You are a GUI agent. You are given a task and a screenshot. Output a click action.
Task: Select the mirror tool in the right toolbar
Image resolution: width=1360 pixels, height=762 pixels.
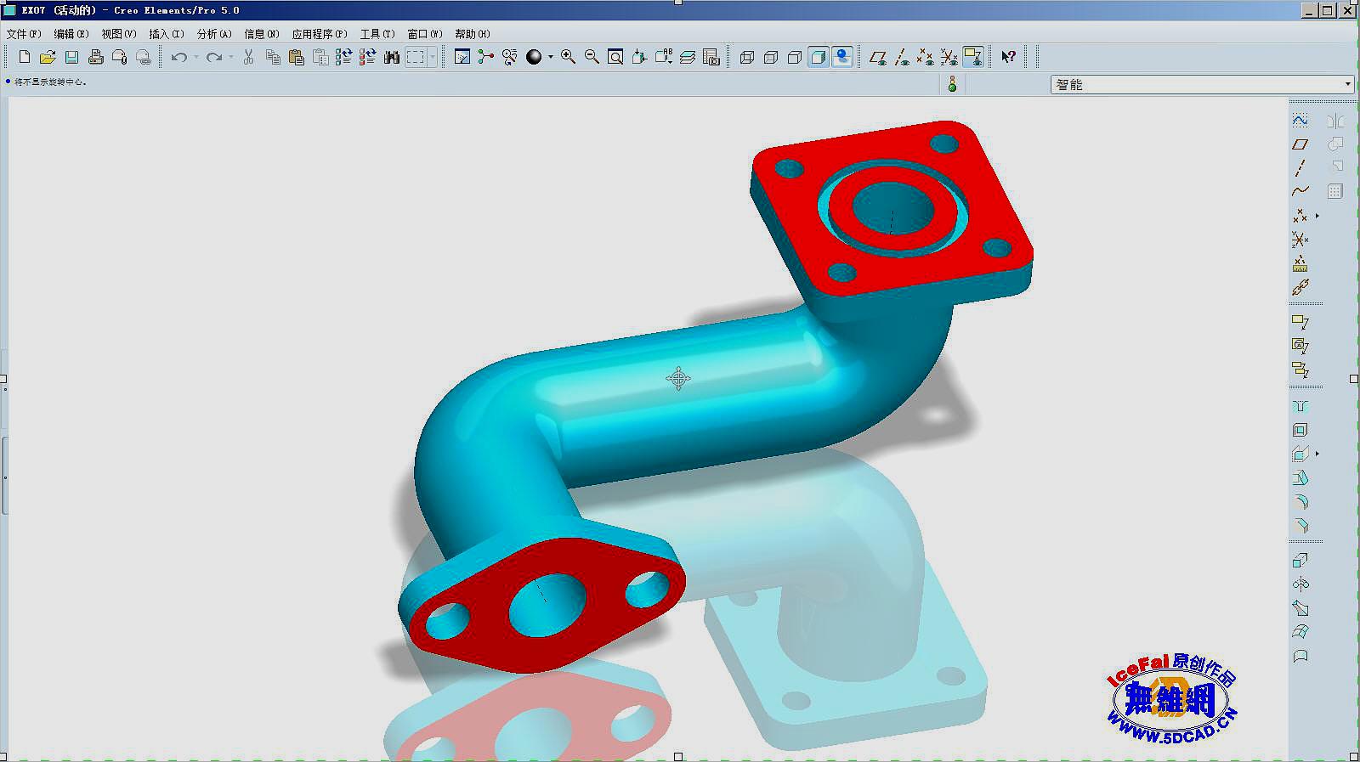[x=1334, y=121]
